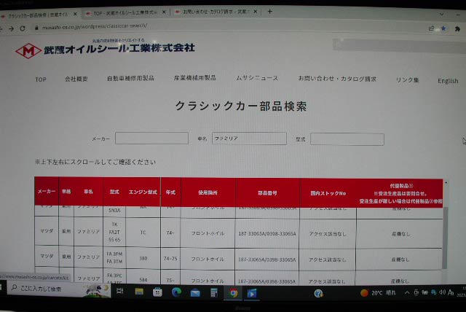Open a new browser tab

(269, 12)
